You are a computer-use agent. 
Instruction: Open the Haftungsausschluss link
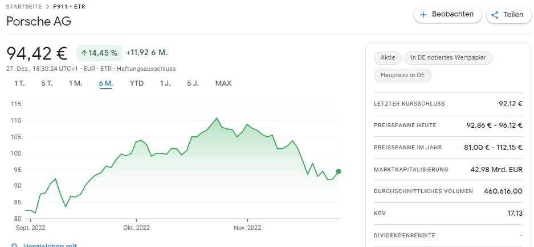pos(146,69)
